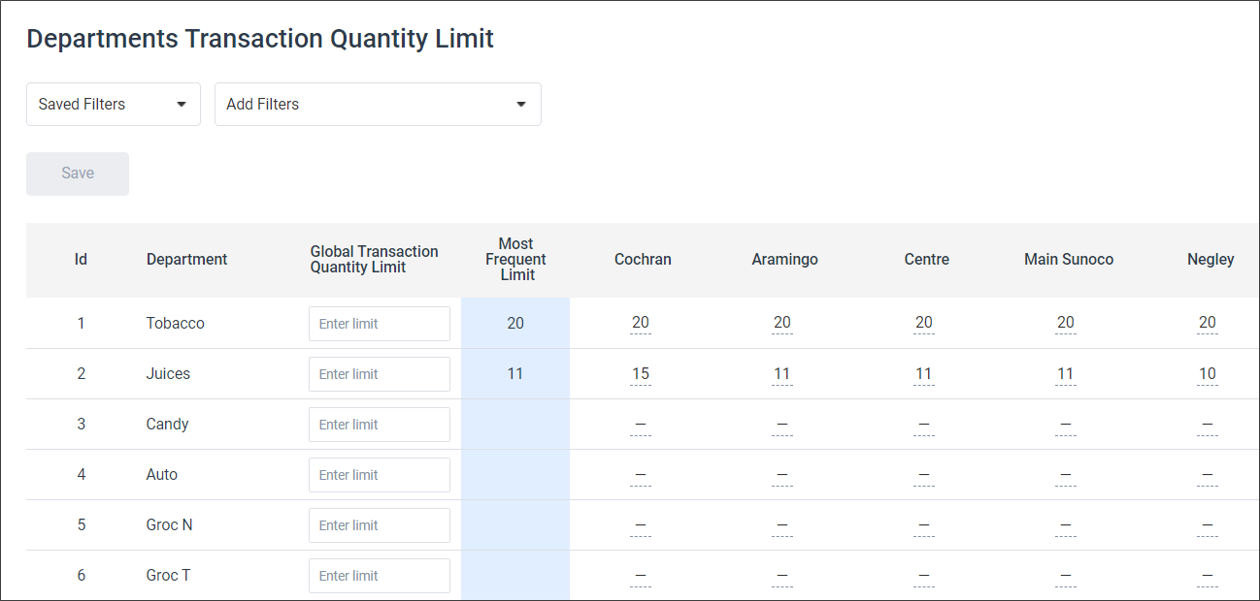Open the Saved Filters dropdown

pos(113,104)
